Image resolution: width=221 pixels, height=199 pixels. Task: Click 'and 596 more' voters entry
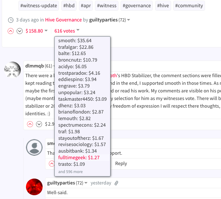(70, 172)
